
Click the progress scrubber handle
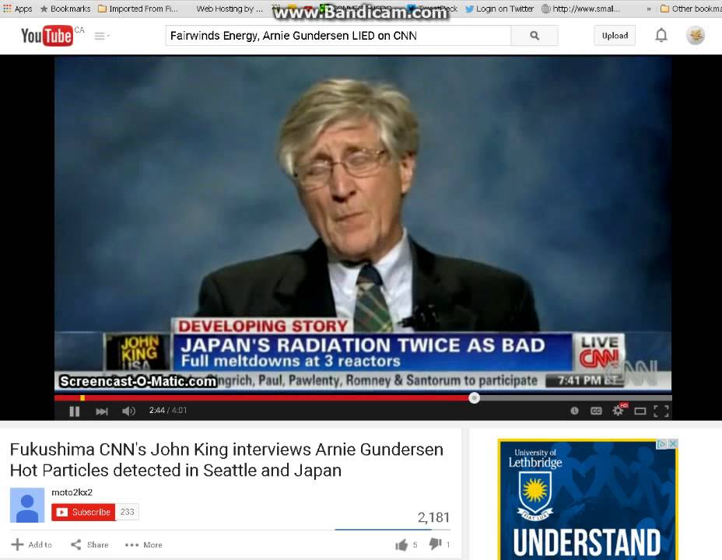(475, 398)
